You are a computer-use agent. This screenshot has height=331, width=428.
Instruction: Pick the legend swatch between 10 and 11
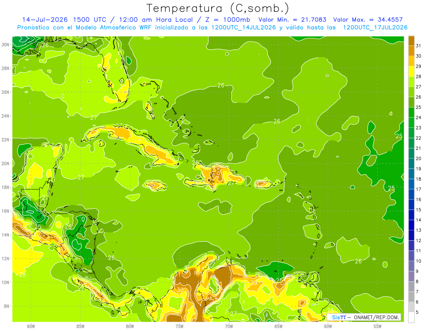(411, 256)
